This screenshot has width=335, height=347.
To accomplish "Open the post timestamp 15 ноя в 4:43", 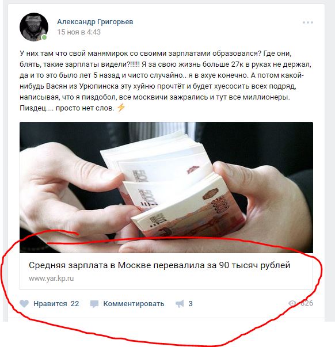I will click(x=79, y=32).
